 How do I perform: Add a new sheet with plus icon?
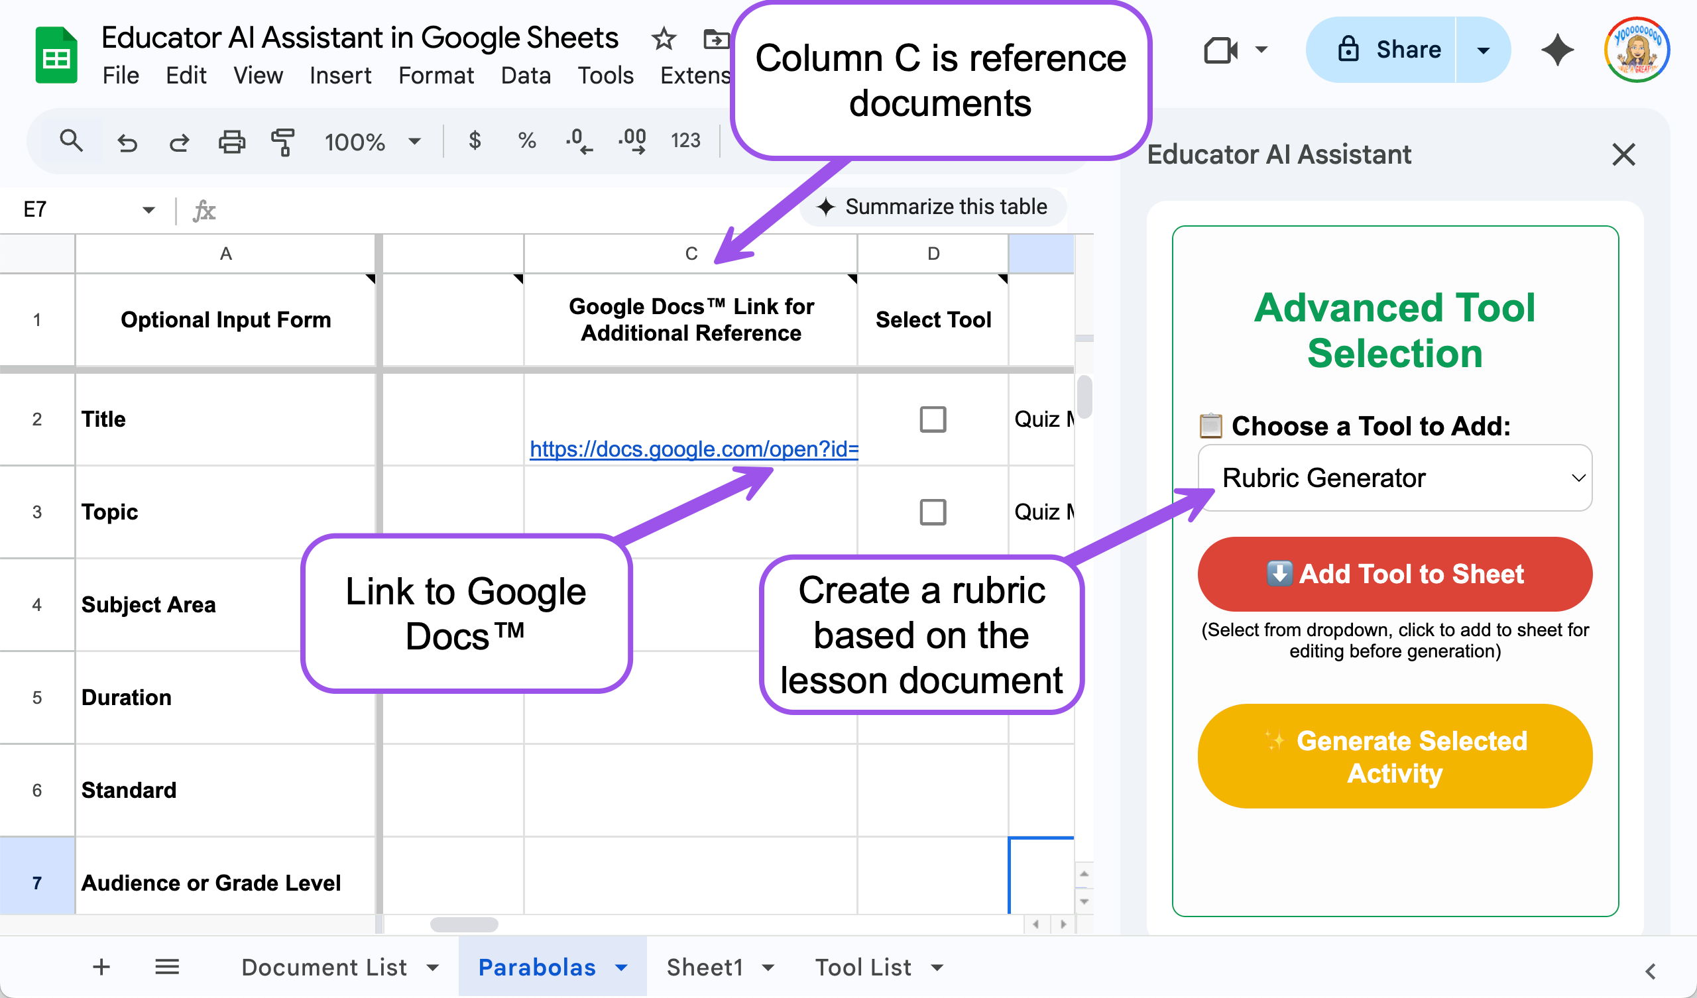[101, 967]
